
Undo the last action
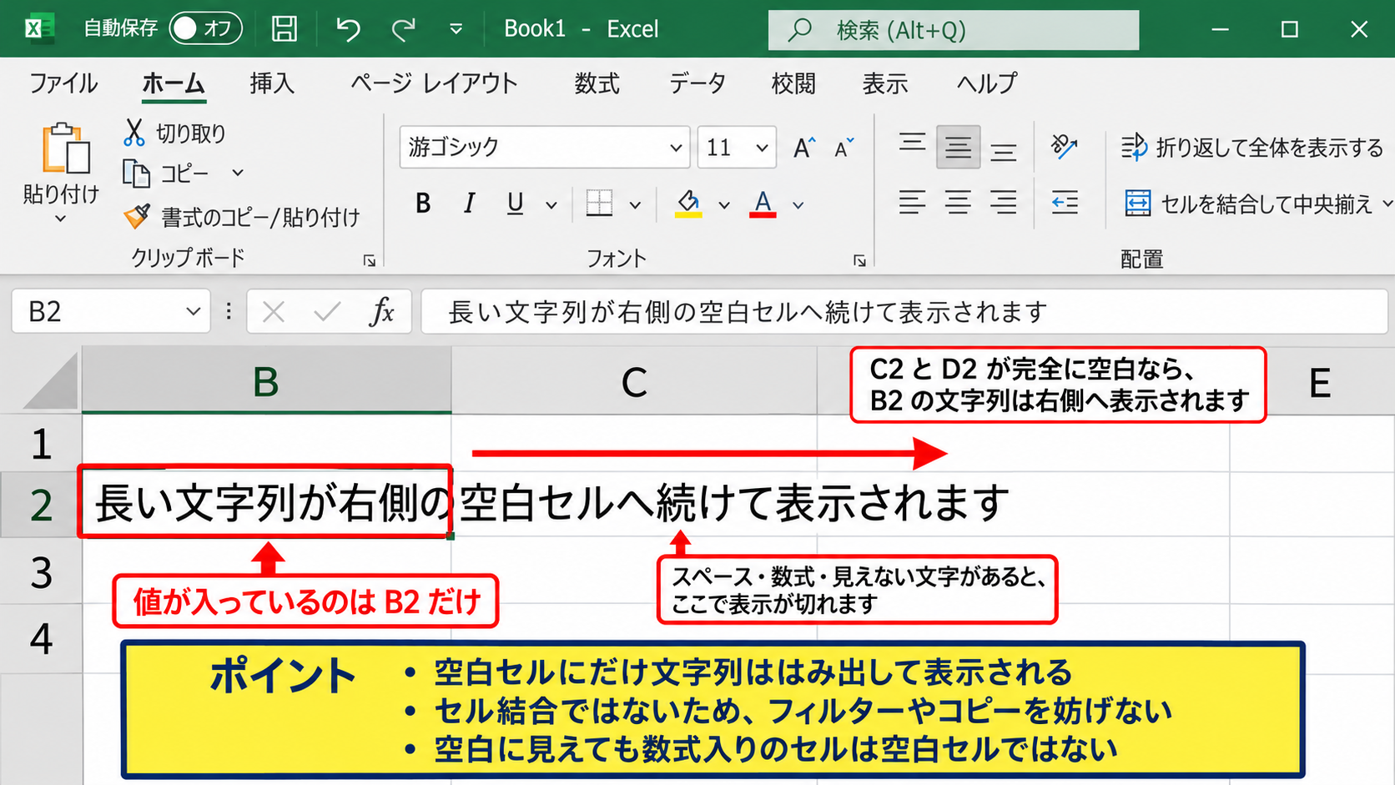348,29
